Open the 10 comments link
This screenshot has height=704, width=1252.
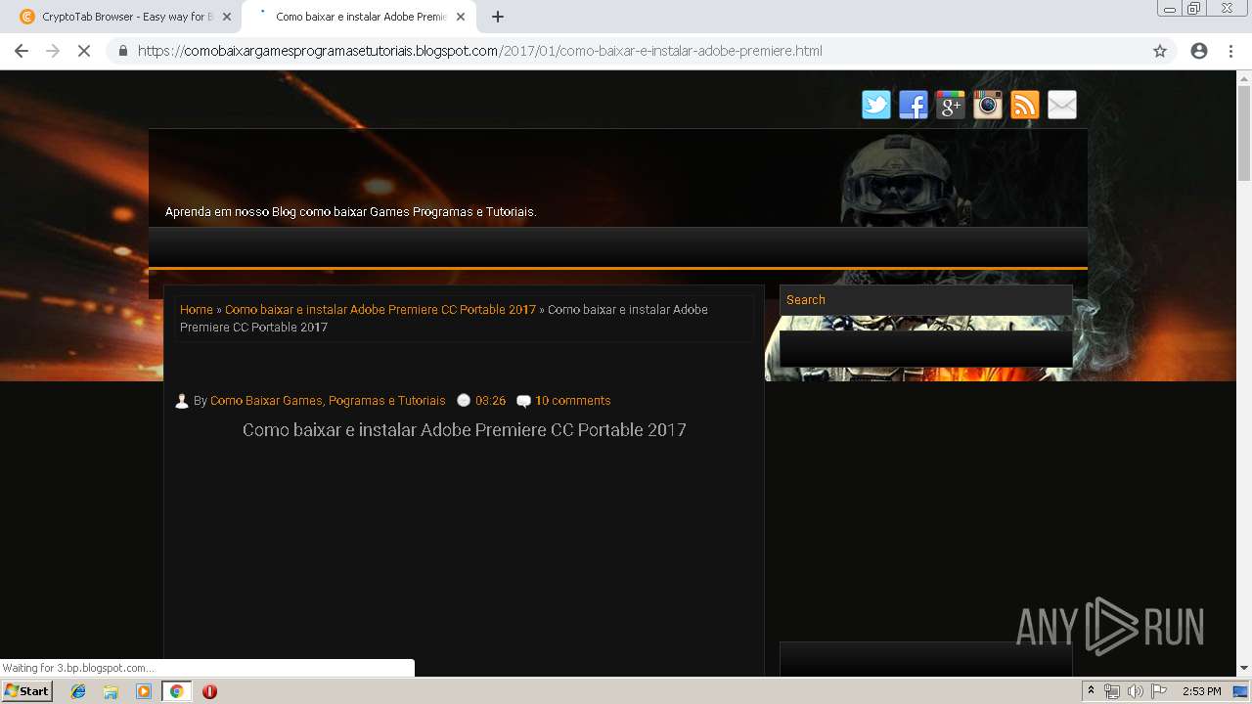click(x=572, y=401)
